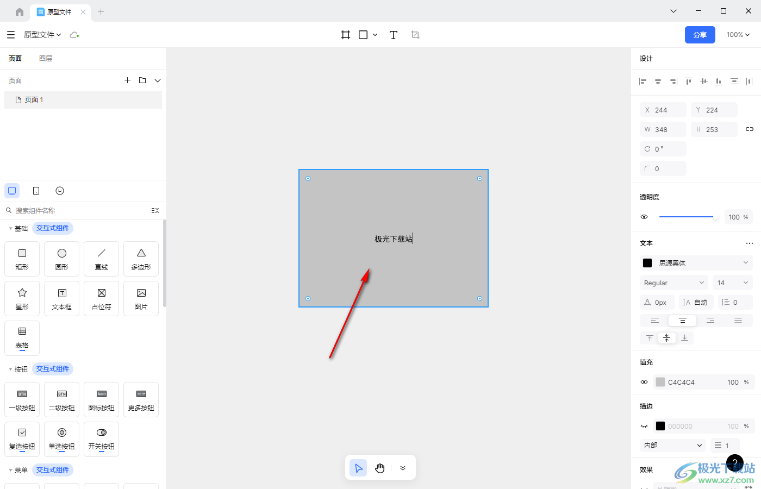Image resolution: width=761 pixels, height=489 pixels.
Task: Select the 原型文件 window tab
Action: click(59, 11)
